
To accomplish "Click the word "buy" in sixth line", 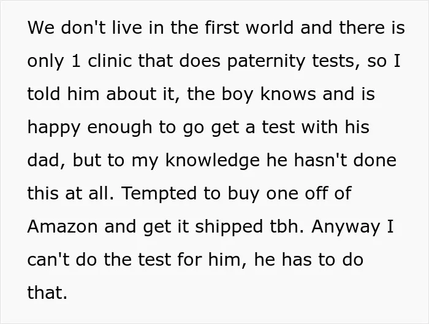I will (243, 194).
